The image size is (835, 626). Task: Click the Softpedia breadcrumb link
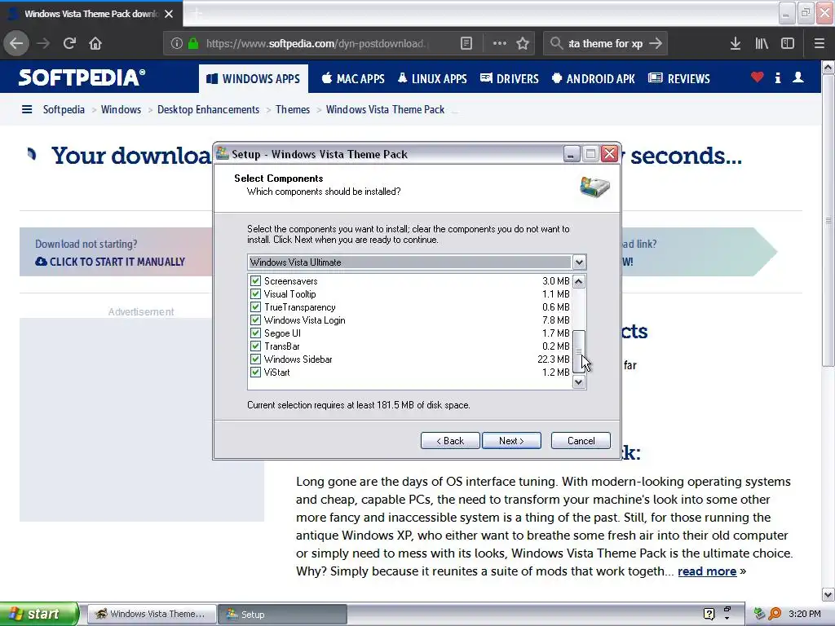coord(64,110)
